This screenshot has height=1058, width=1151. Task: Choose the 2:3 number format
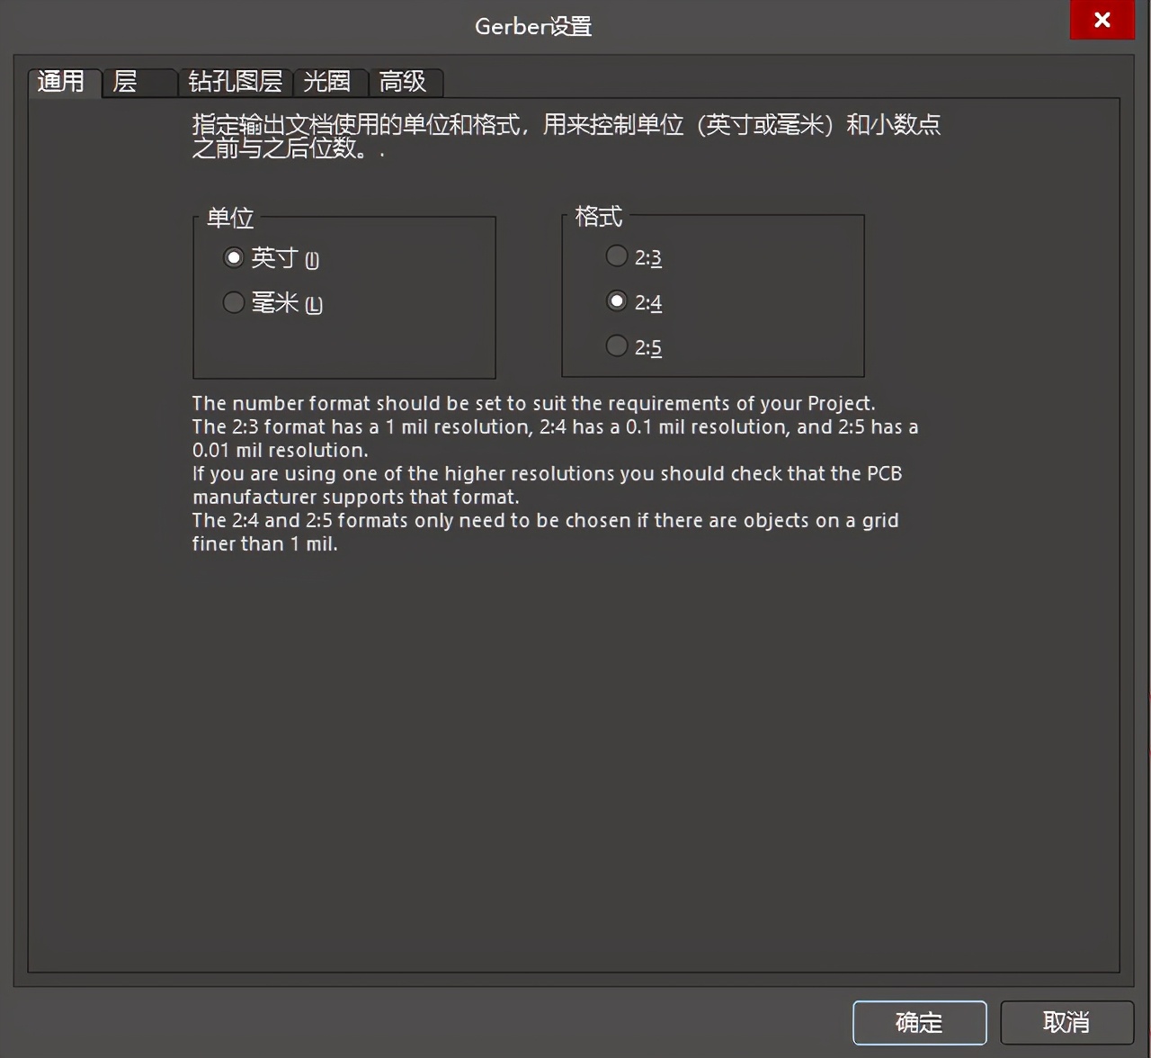[617, 256]
